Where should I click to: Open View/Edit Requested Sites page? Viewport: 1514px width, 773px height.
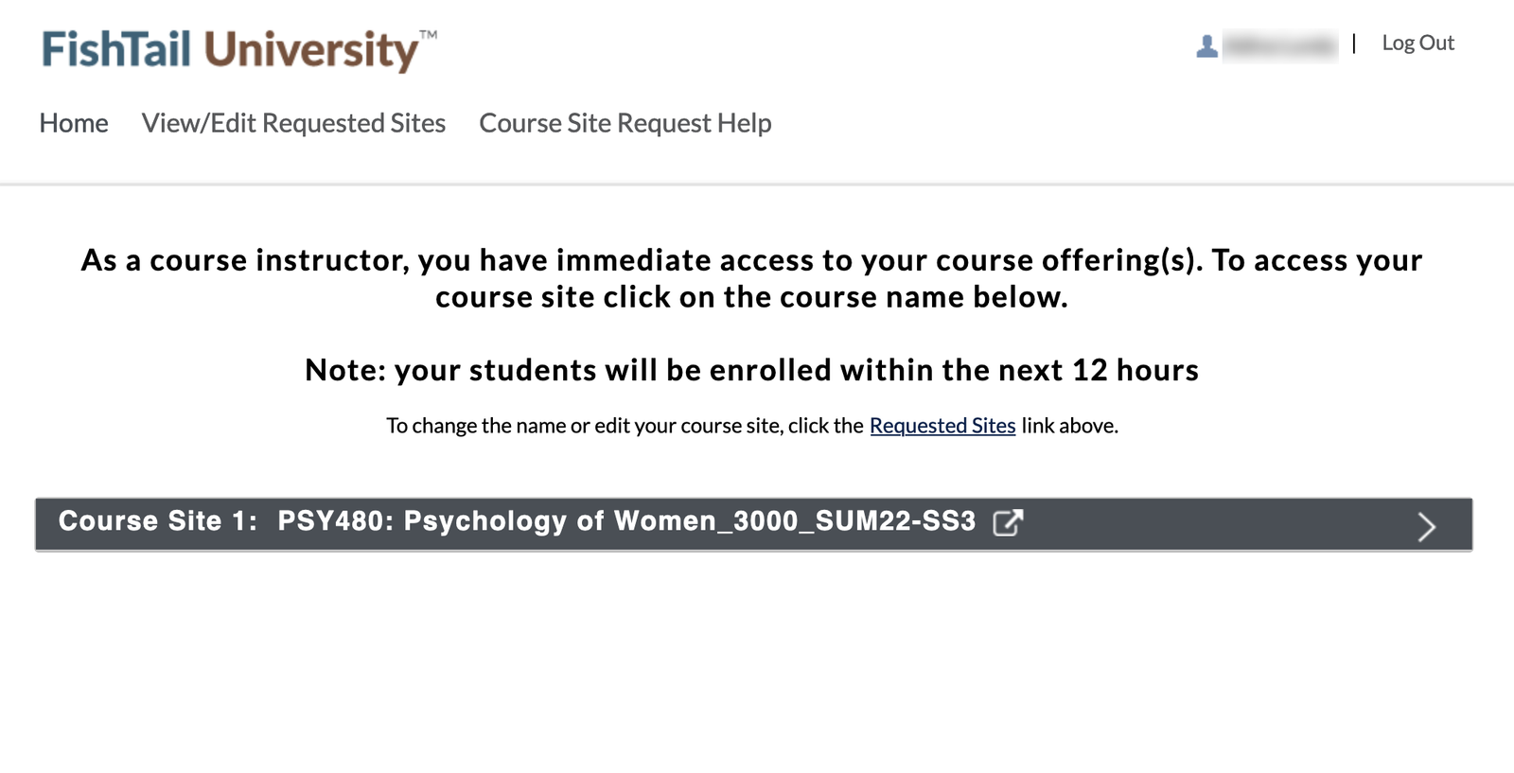tap(293, 123)
